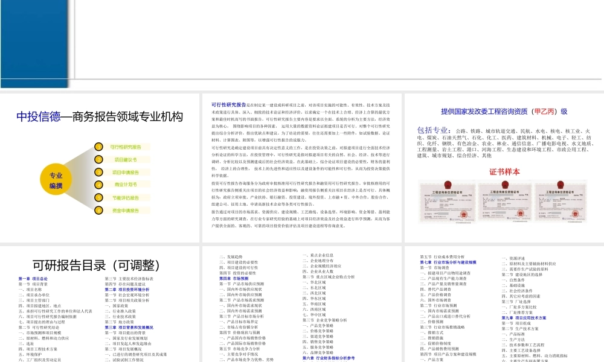604x362 pixels.
Task: Open the blue cover slide thumbnail
Action: pos(302,44)
